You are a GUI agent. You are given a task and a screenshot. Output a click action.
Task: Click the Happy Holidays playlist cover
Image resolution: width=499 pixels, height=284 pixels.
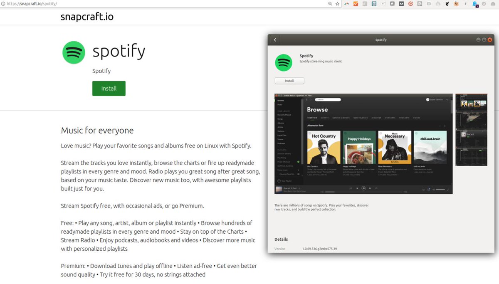click(x=359, y=147)
